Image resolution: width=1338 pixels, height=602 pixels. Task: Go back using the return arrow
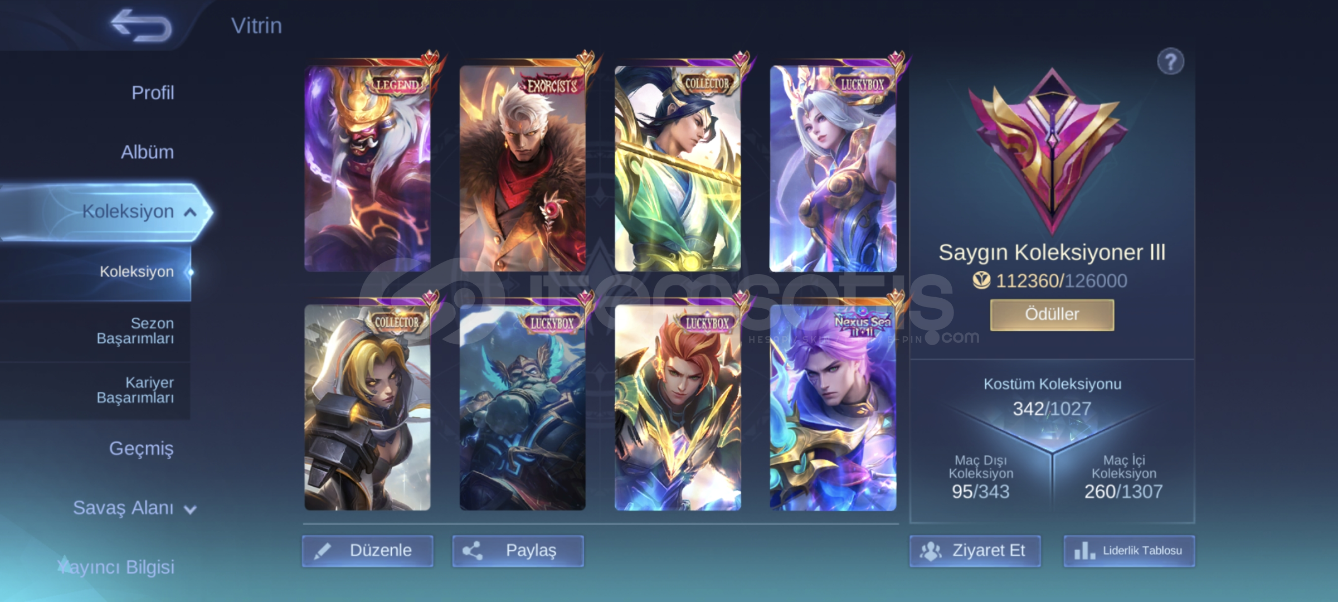coord(141,26)
